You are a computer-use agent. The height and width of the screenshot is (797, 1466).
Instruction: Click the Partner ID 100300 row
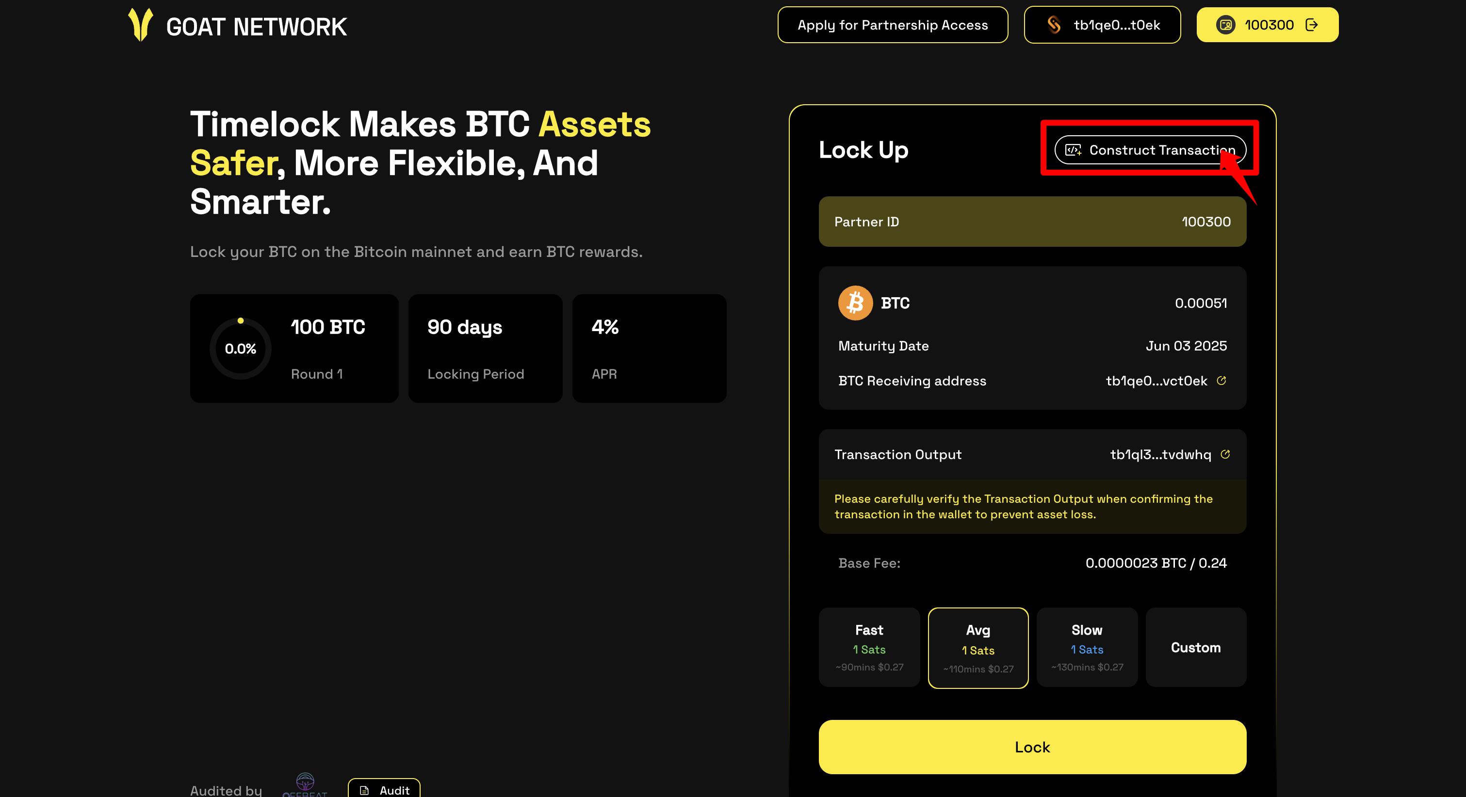[1032, 222]
